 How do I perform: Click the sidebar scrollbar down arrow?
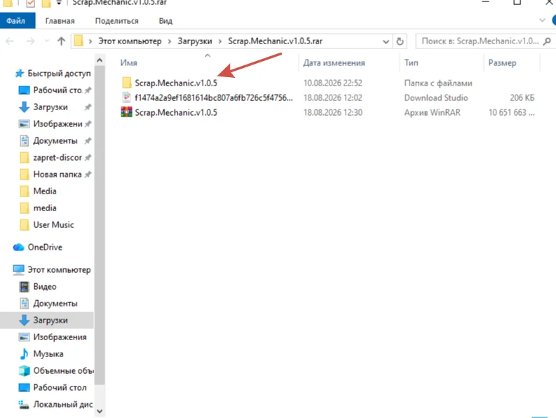pos(100,411)
